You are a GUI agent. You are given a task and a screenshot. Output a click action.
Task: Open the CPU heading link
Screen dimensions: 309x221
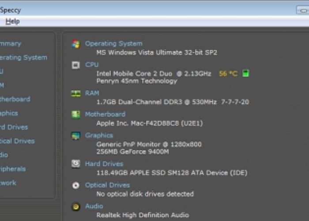tap(92, 65)
